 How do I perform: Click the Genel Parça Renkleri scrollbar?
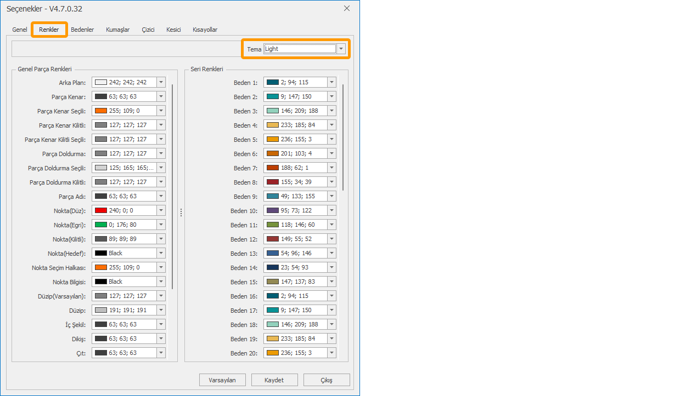[172, 186]
